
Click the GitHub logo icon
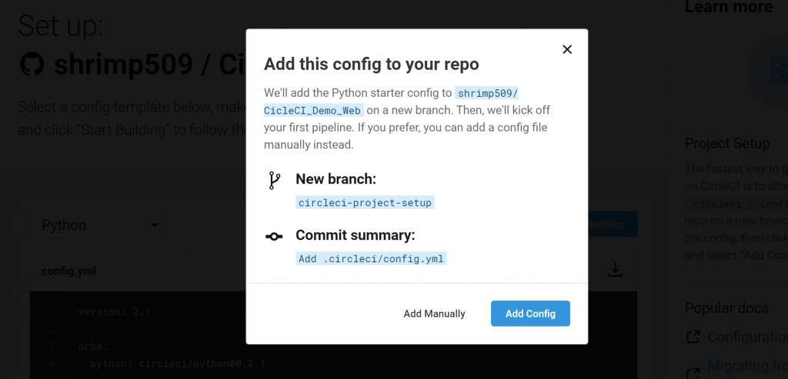[x=32, y=65]
